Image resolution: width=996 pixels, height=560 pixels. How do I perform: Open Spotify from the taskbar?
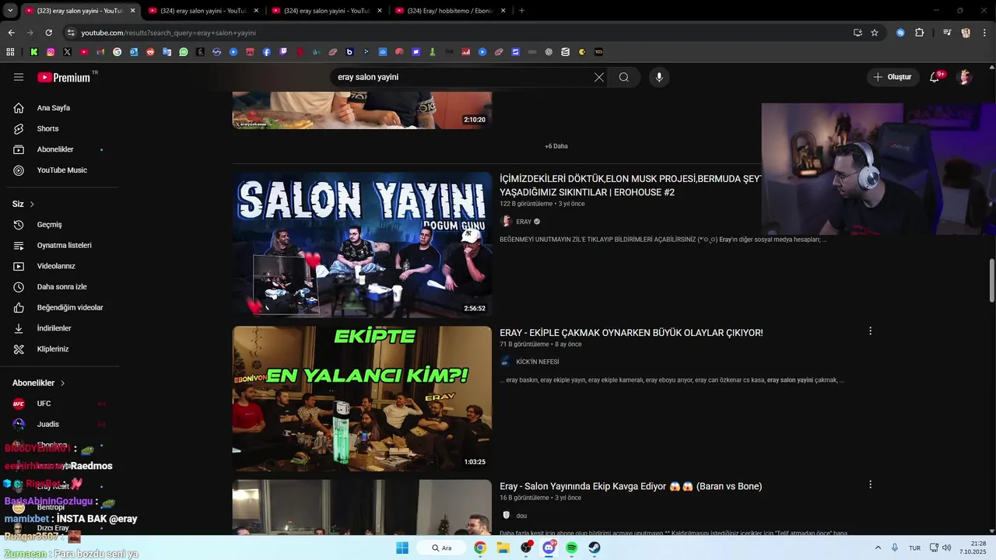coord(572,548)
